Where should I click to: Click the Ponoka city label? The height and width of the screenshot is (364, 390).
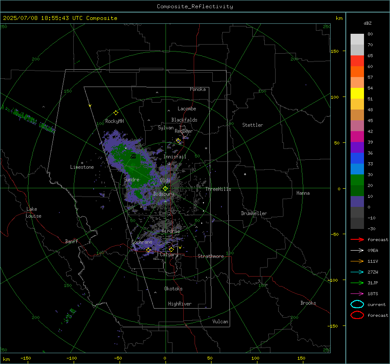[x=198, y=89]
